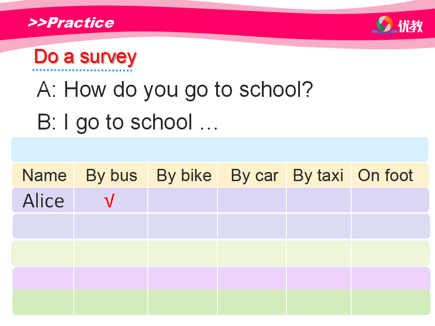Screen dimensions: 435x326
Task: Select the "Name" column header
Action: tap(44, 175)
